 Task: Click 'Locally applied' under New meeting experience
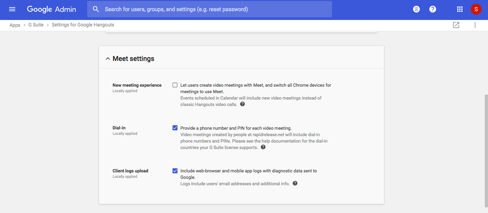pyautogui.click(x=125, y=91)
